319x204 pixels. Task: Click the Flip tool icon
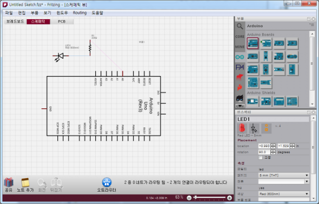(x=56, y=182)
